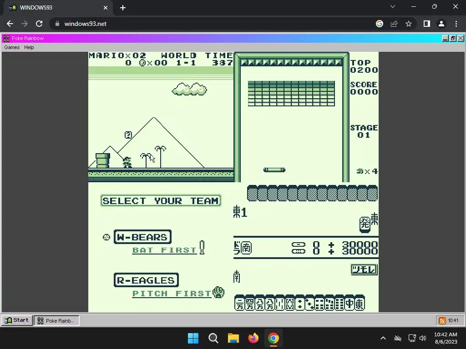Open a new browser tab
The width and height of the screenshot is (466, 349).
[123, 8]
